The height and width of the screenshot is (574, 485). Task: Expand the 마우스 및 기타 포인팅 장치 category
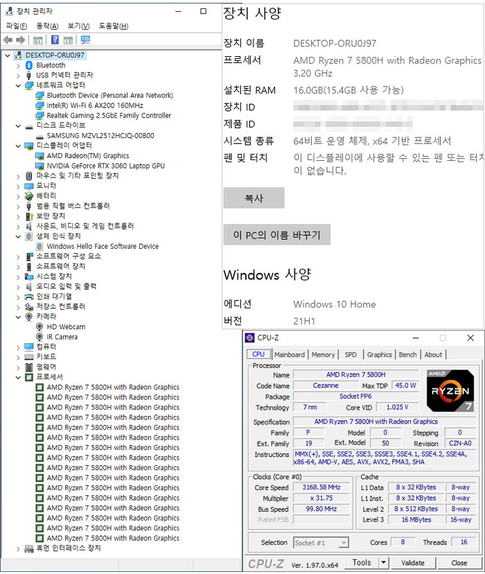pyautogui.click(x=18, y=177)
